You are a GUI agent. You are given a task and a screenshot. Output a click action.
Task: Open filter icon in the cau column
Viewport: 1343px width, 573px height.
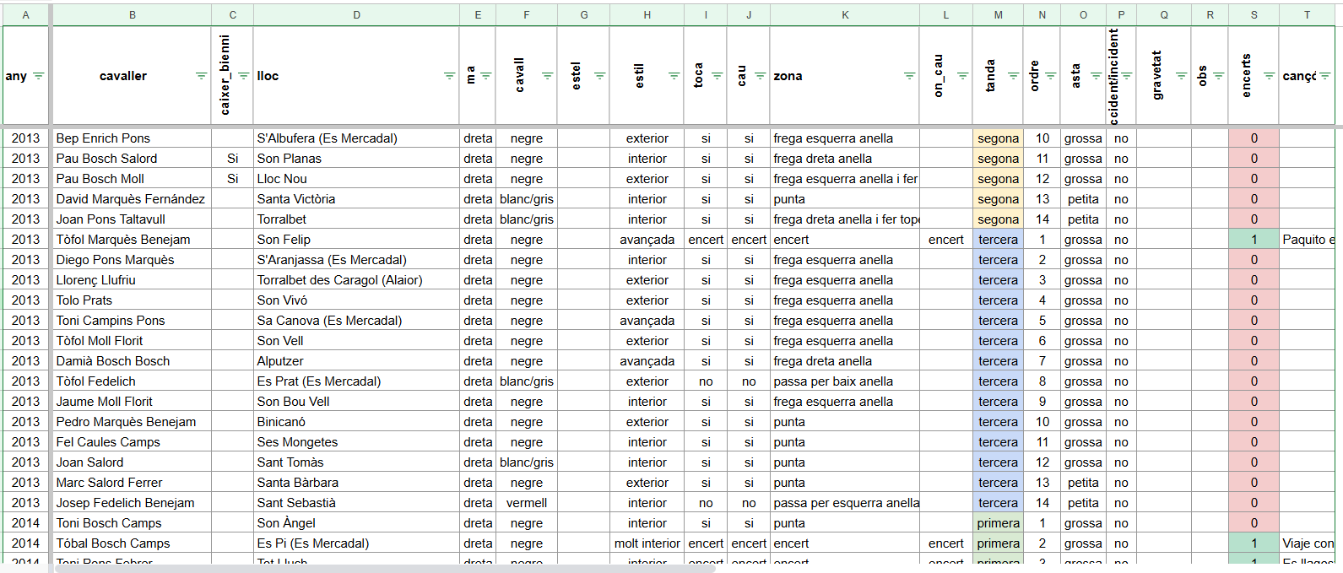[760, 76]
